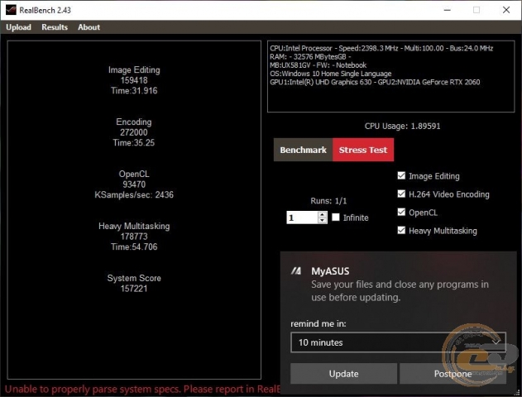Click the runs count input field
522x397 pixels.
302,218
